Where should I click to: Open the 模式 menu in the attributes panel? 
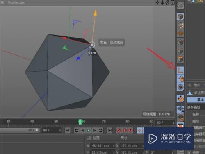click(x=197, y=85)
